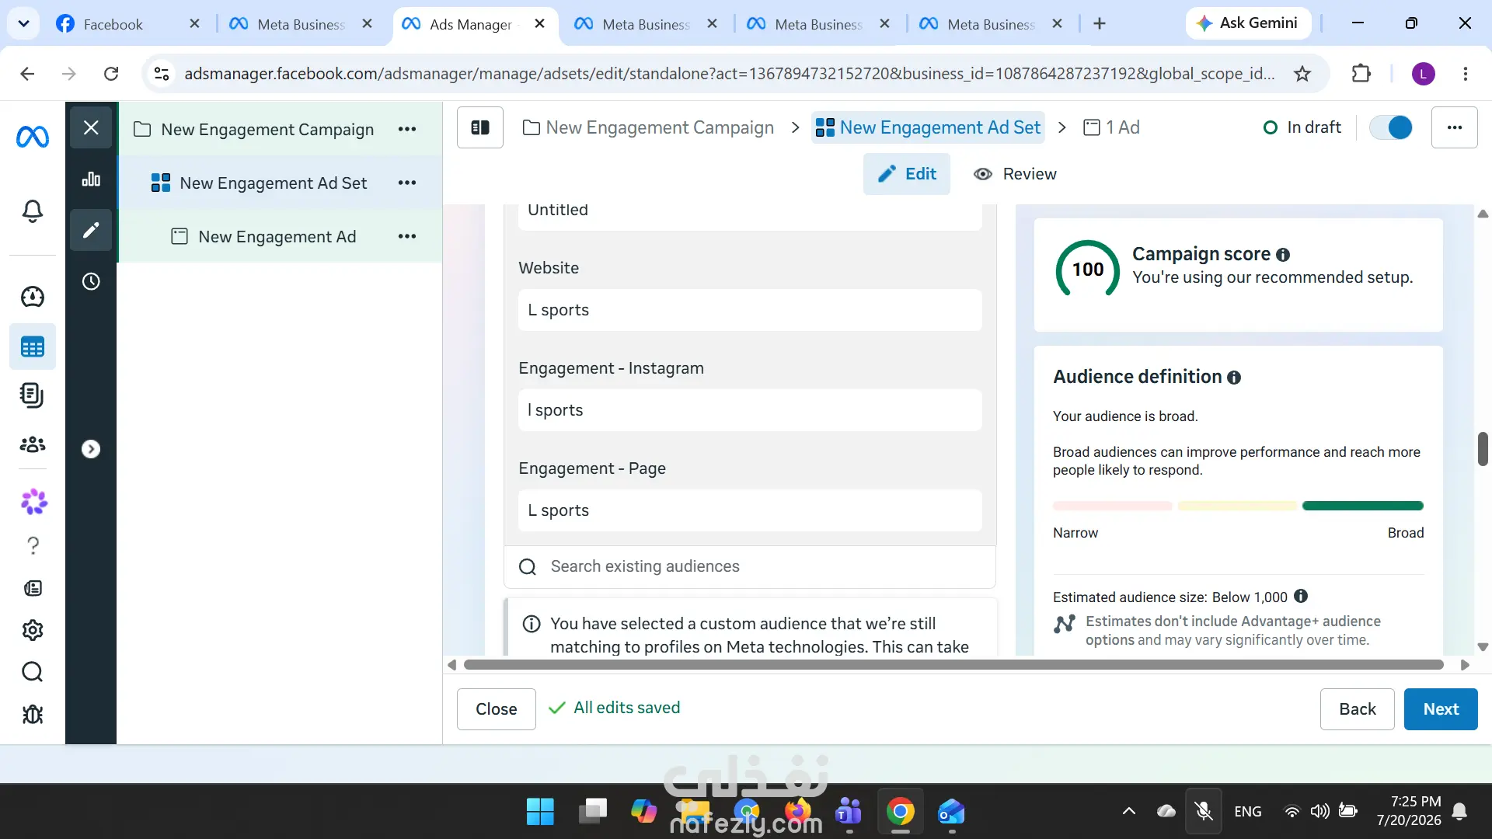Open the tab search dropdown arrow

click(24, 24)
